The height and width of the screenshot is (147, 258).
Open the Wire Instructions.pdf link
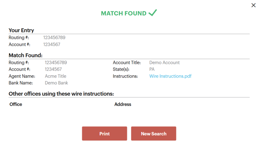pos(170,76)
